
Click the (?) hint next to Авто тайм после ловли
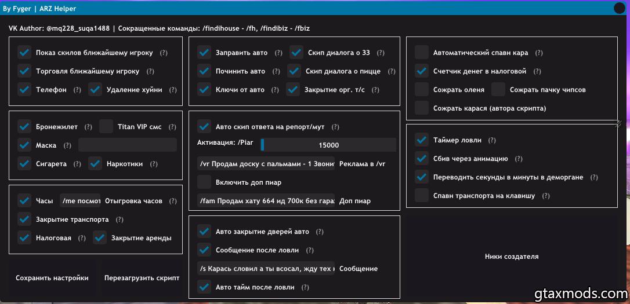(x=305, y=287)
